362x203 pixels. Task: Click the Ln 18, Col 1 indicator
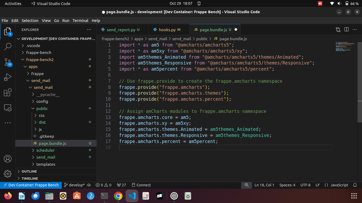coord(264,185)
